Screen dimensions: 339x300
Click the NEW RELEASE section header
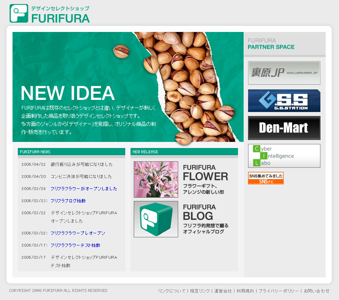(x=184, y=152)
